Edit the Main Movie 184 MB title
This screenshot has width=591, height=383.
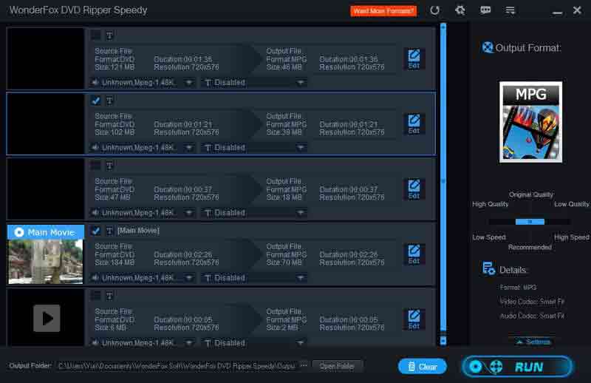click(414, 254)
